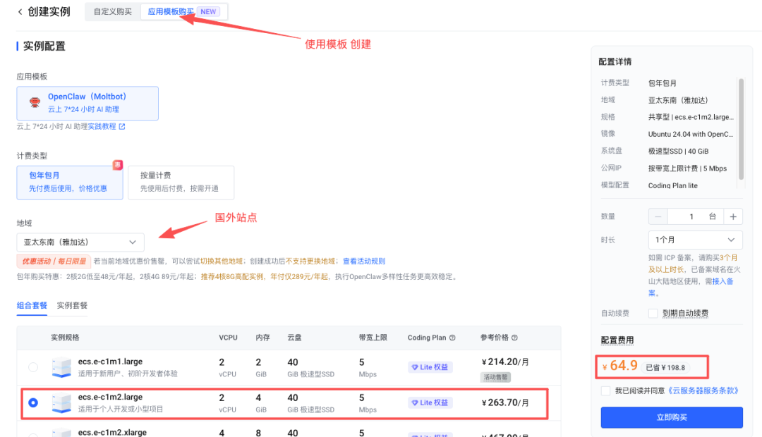The width and height of the screenshot is (762, 437).
Task: Click the OpenClaw lobster icon
Action: pos(35,102)
